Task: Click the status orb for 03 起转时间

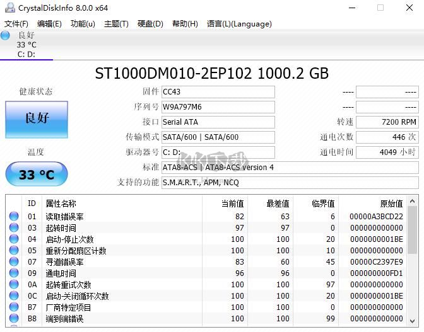Action: pyautogui.click(x=14, y=227)
